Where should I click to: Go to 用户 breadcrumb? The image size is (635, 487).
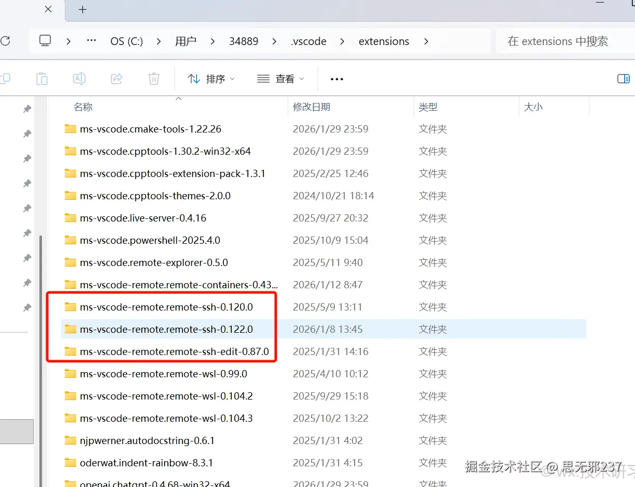click(x=186, y=41)
